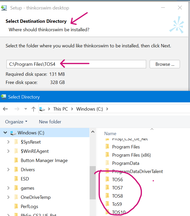Image resolution: width=190 pixels, height=216 pixels.
Task: Click the Back arrow in Select Directory
Action: 5,109
